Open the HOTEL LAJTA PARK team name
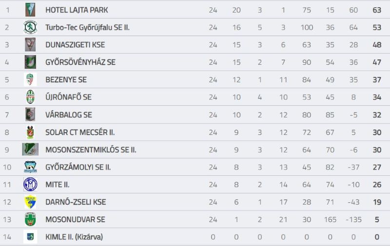This screenshot has width=390, height=246. click(77, 10)
